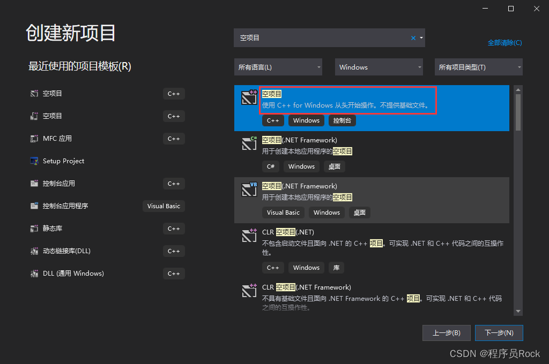Viewport: 549px width, 364px height.
Task: Click the DLL (通用 Windows) template icon
Action: pos(34,274)
